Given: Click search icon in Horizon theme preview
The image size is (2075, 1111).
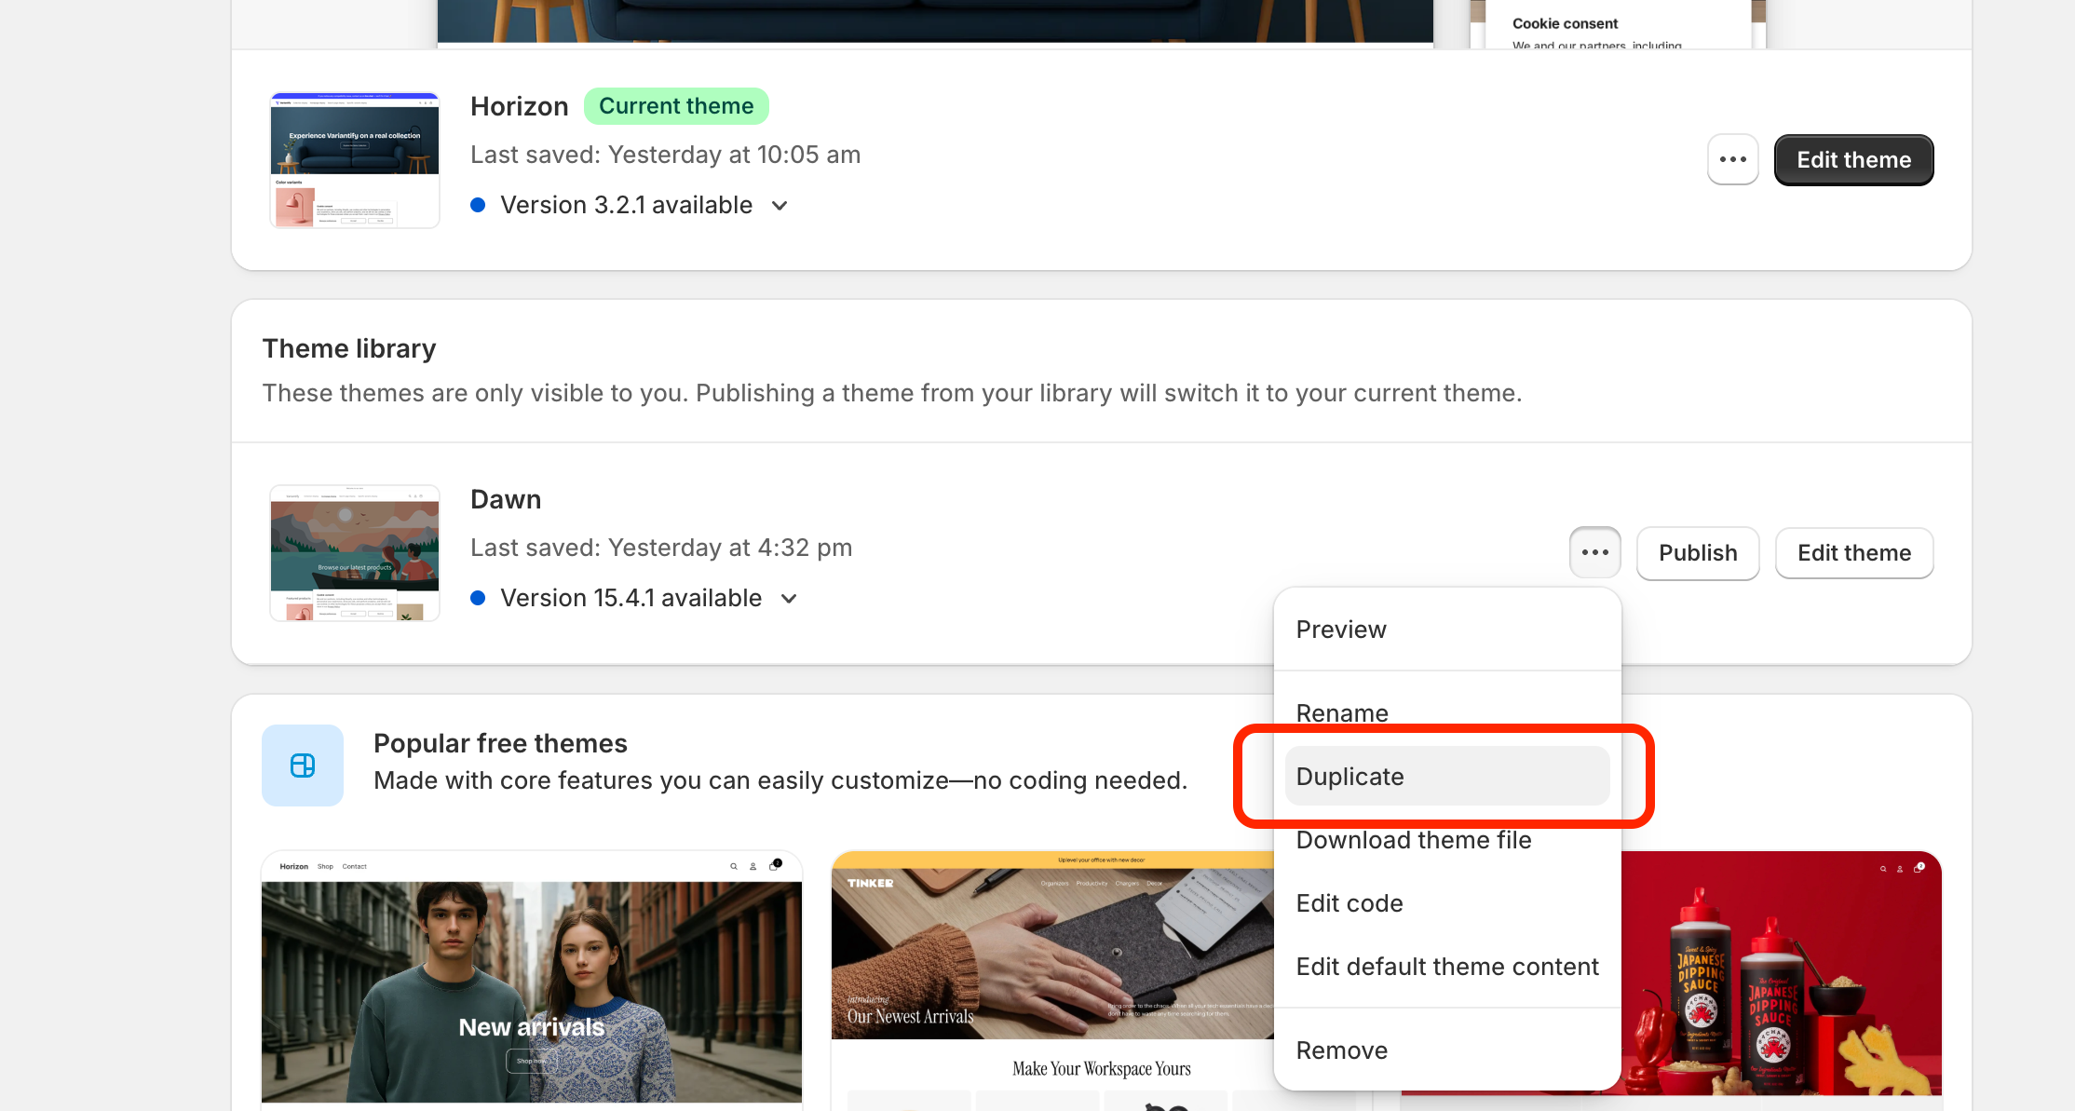Looking at the screenshot, I should coord(734,866).
